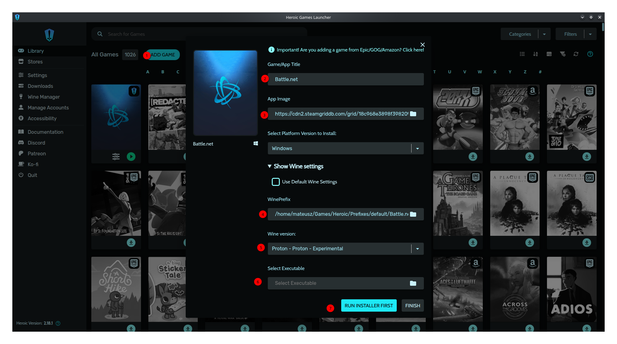
Task: Enable Use Default Wine Settings checkbox
Action: coord(276,182)
